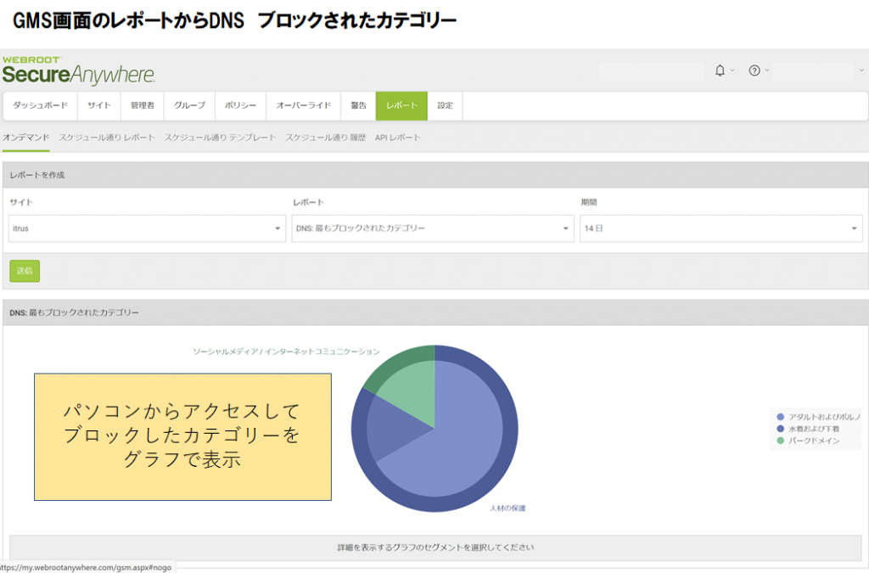Click the notification bell icon
869x573 pixels.
(x=720, y=70)
